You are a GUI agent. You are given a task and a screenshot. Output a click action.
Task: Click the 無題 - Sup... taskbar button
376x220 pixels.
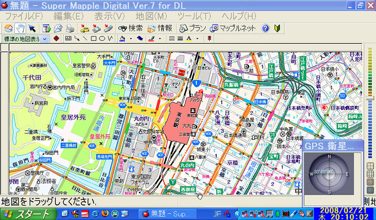(x=168, y=214)
